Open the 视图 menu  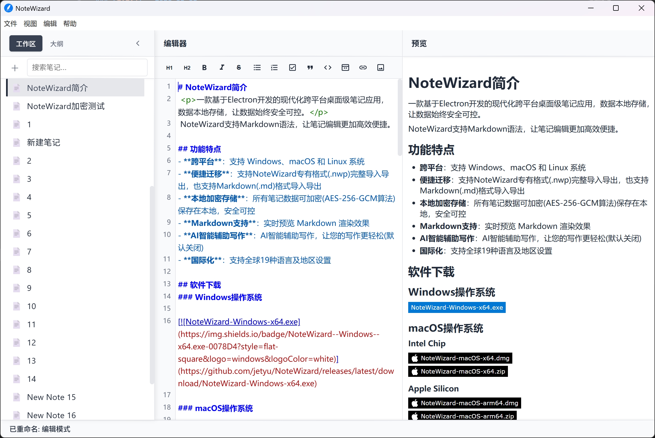click(30, 23)
